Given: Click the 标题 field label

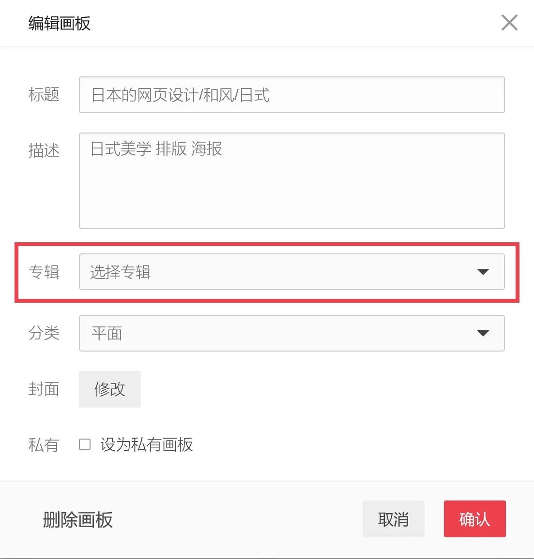Looking at the screenshot, I should click(x=44, y=95).
